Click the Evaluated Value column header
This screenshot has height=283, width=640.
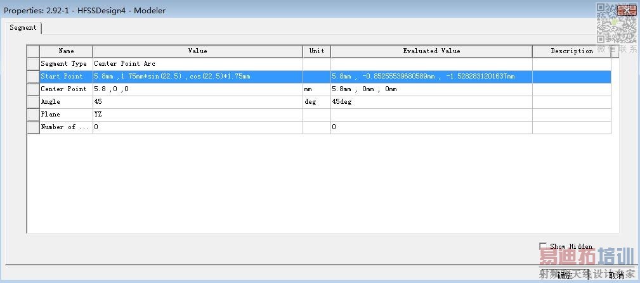pos(431,51)
